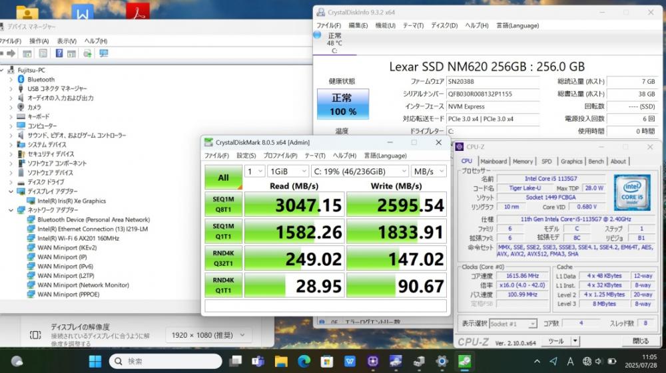Collapse the ディスプレイ アダプター category
Viewport: 666px width, 373px height.
tap(11, 191)
